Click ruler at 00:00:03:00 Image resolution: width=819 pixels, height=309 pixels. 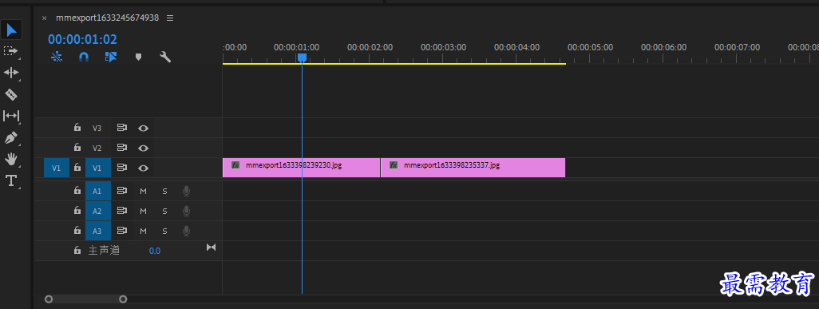click(444, 47)
